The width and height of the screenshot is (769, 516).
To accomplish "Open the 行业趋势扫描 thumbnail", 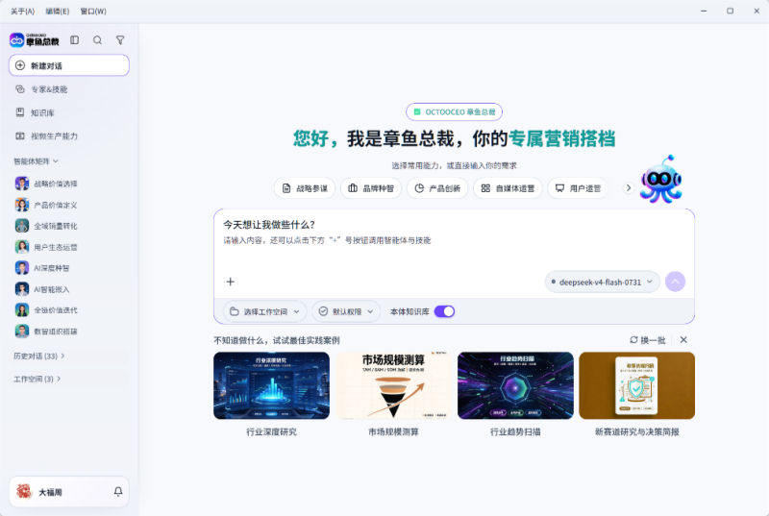I will tap(515, 385).
